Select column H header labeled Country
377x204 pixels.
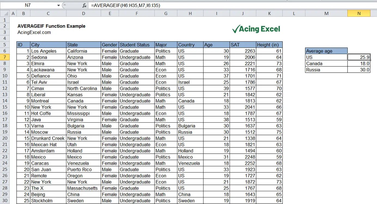tap(190, 13)
